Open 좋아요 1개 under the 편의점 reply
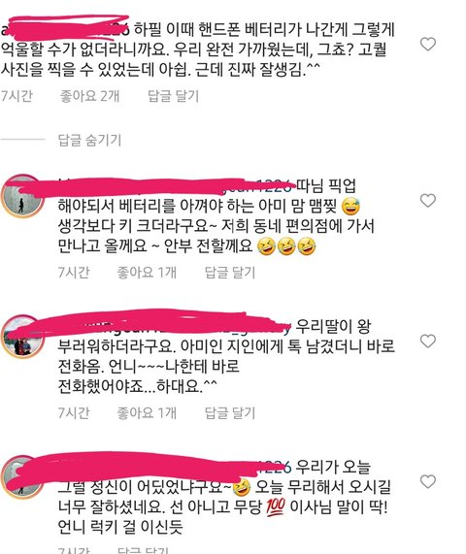 pyautogui.click(x=147, y=273)
